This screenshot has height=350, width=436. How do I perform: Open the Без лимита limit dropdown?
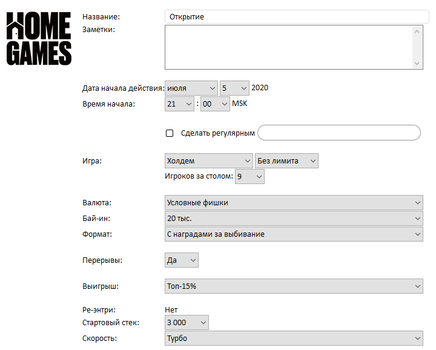pos(286,160)
